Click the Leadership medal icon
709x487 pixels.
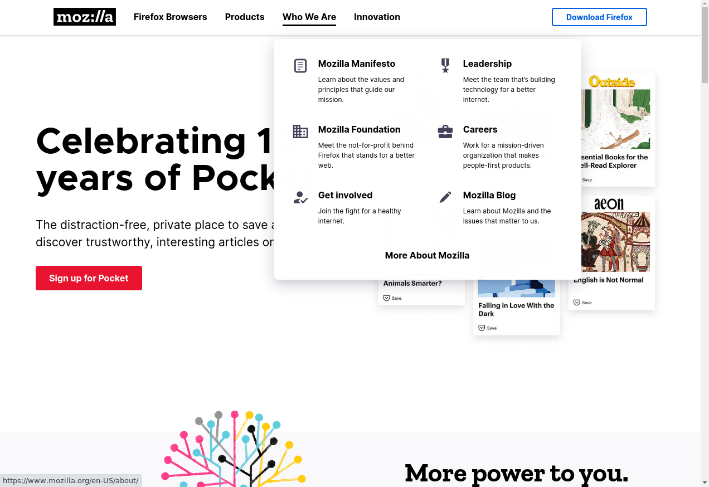445,66
